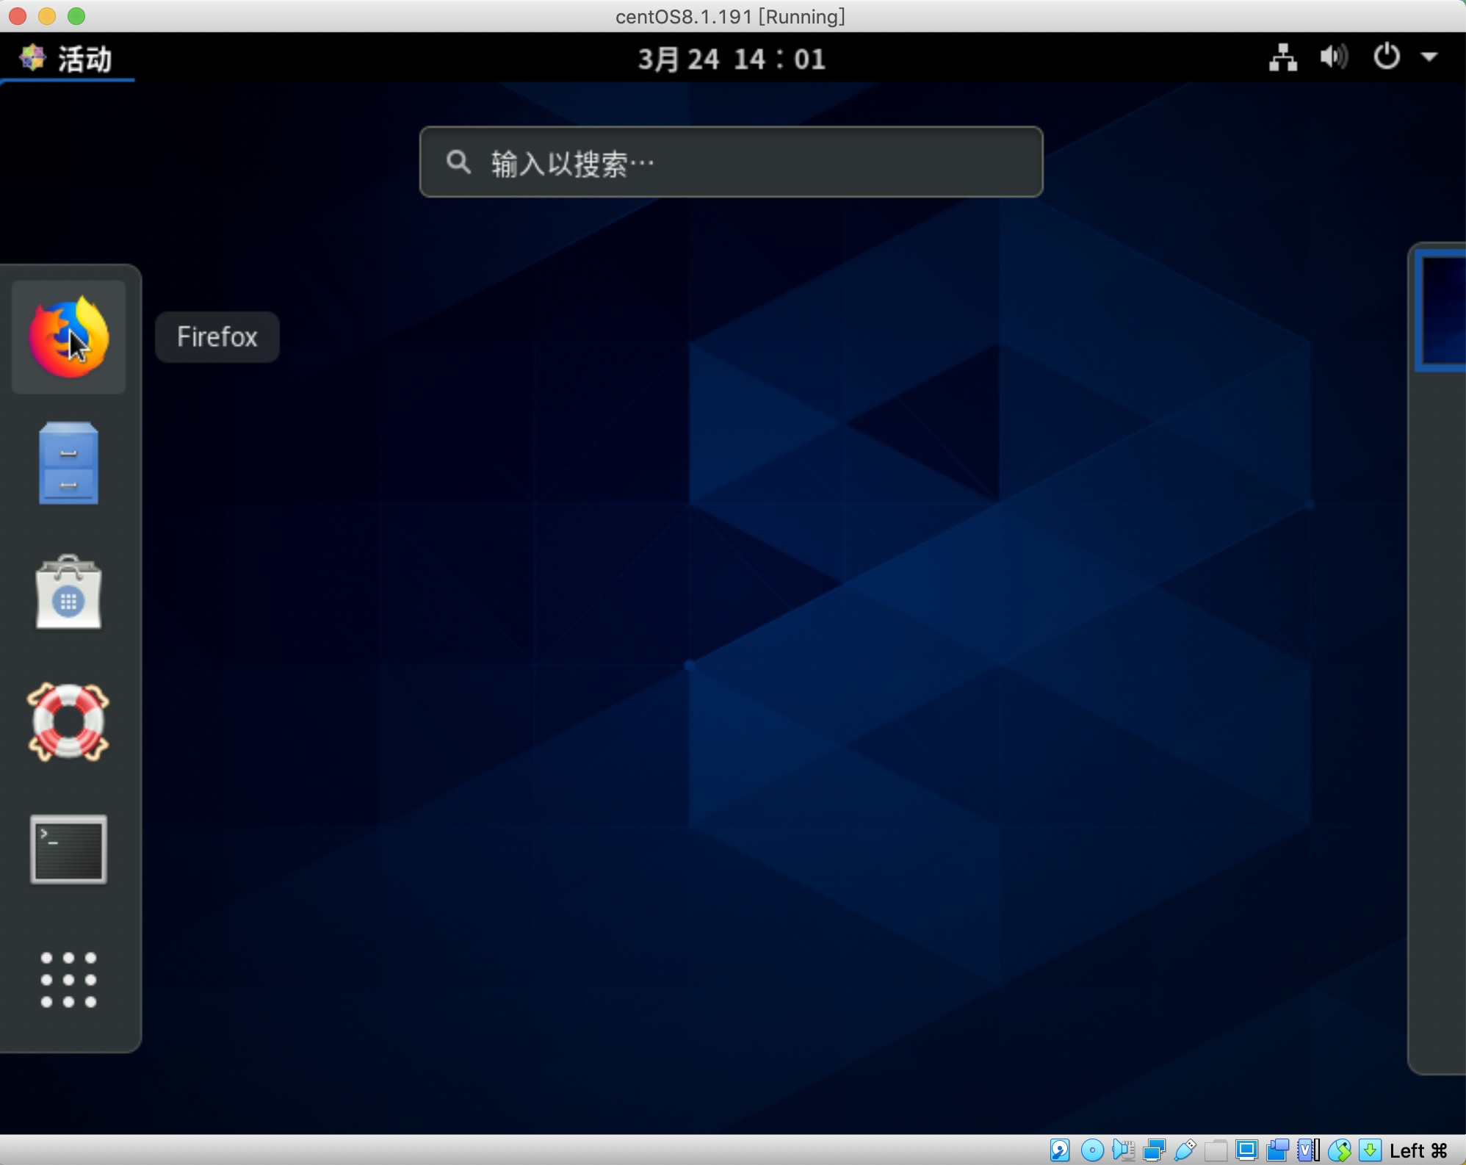Select the workspace thumbnail on right
1466x1165 pixels.
tap(1442, 310)
